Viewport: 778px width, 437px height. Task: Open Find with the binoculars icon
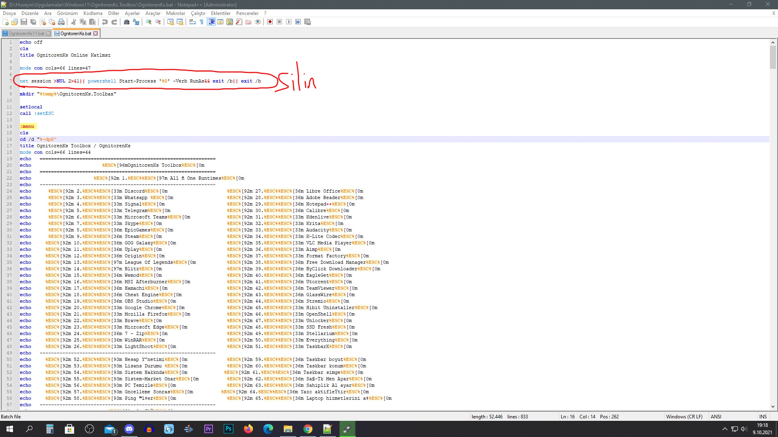point(127,22)
